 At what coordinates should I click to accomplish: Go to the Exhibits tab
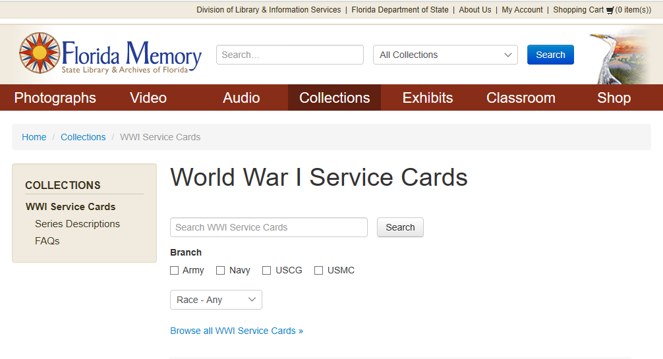[428, 97]
